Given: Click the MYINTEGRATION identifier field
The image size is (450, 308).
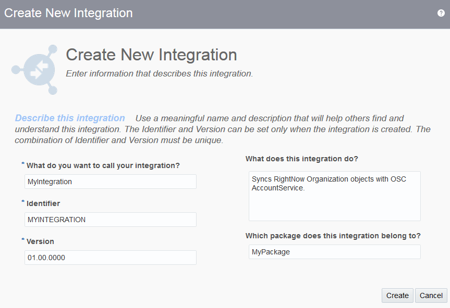Looking at the screenshot, I should tap(110, 219).
